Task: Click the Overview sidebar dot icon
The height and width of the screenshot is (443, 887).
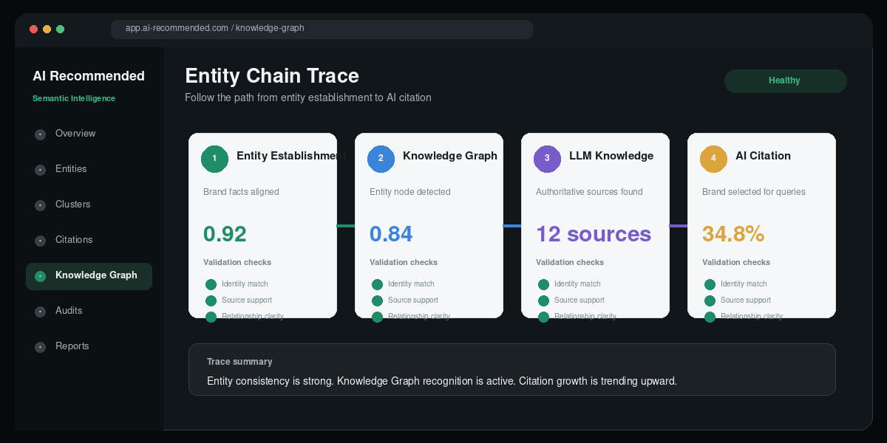Action: click(40, 134)
